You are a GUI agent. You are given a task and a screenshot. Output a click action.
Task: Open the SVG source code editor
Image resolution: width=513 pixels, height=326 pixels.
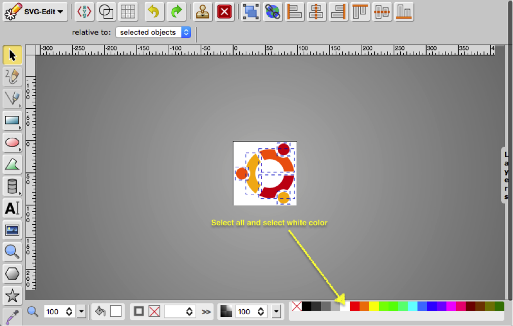84,11
